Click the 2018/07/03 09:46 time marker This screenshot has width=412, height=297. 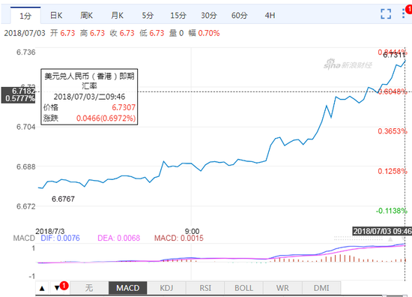click(x=382, y=231)
